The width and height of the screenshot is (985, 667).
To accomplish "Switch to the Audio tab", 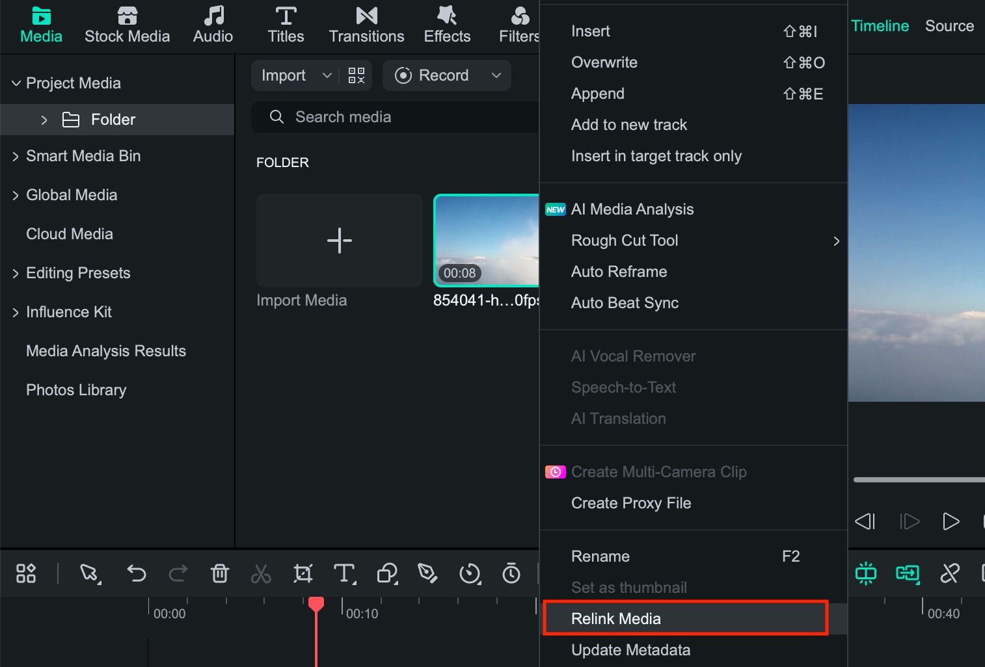I will 213,25.
